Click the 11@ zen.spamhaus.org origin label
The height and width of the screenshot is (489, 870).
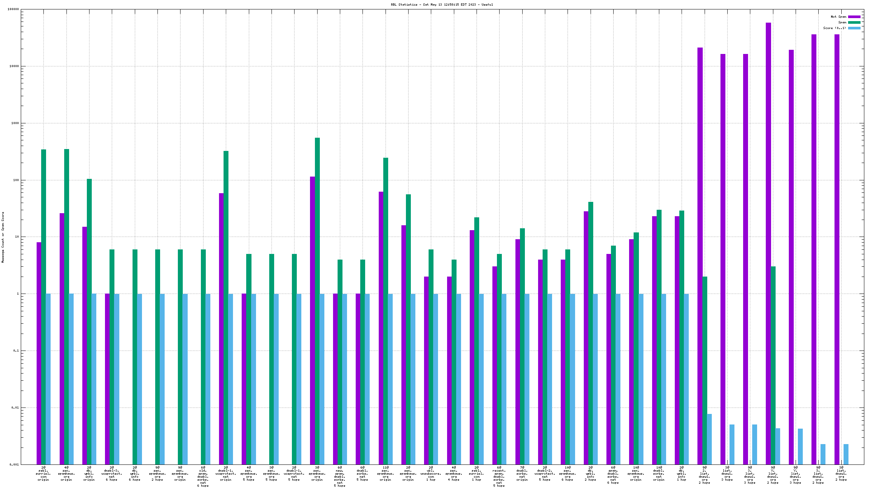(x=385, y=474)
